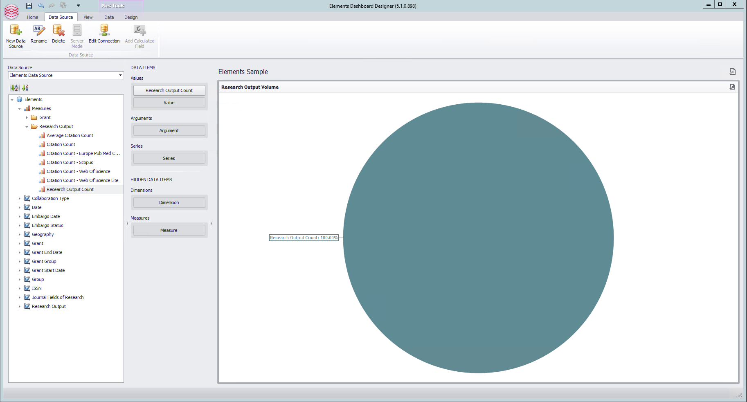This screenshot has height=402, width=747.
Task: Expand the Grant measures folder
Action: [x=27, y=118]
